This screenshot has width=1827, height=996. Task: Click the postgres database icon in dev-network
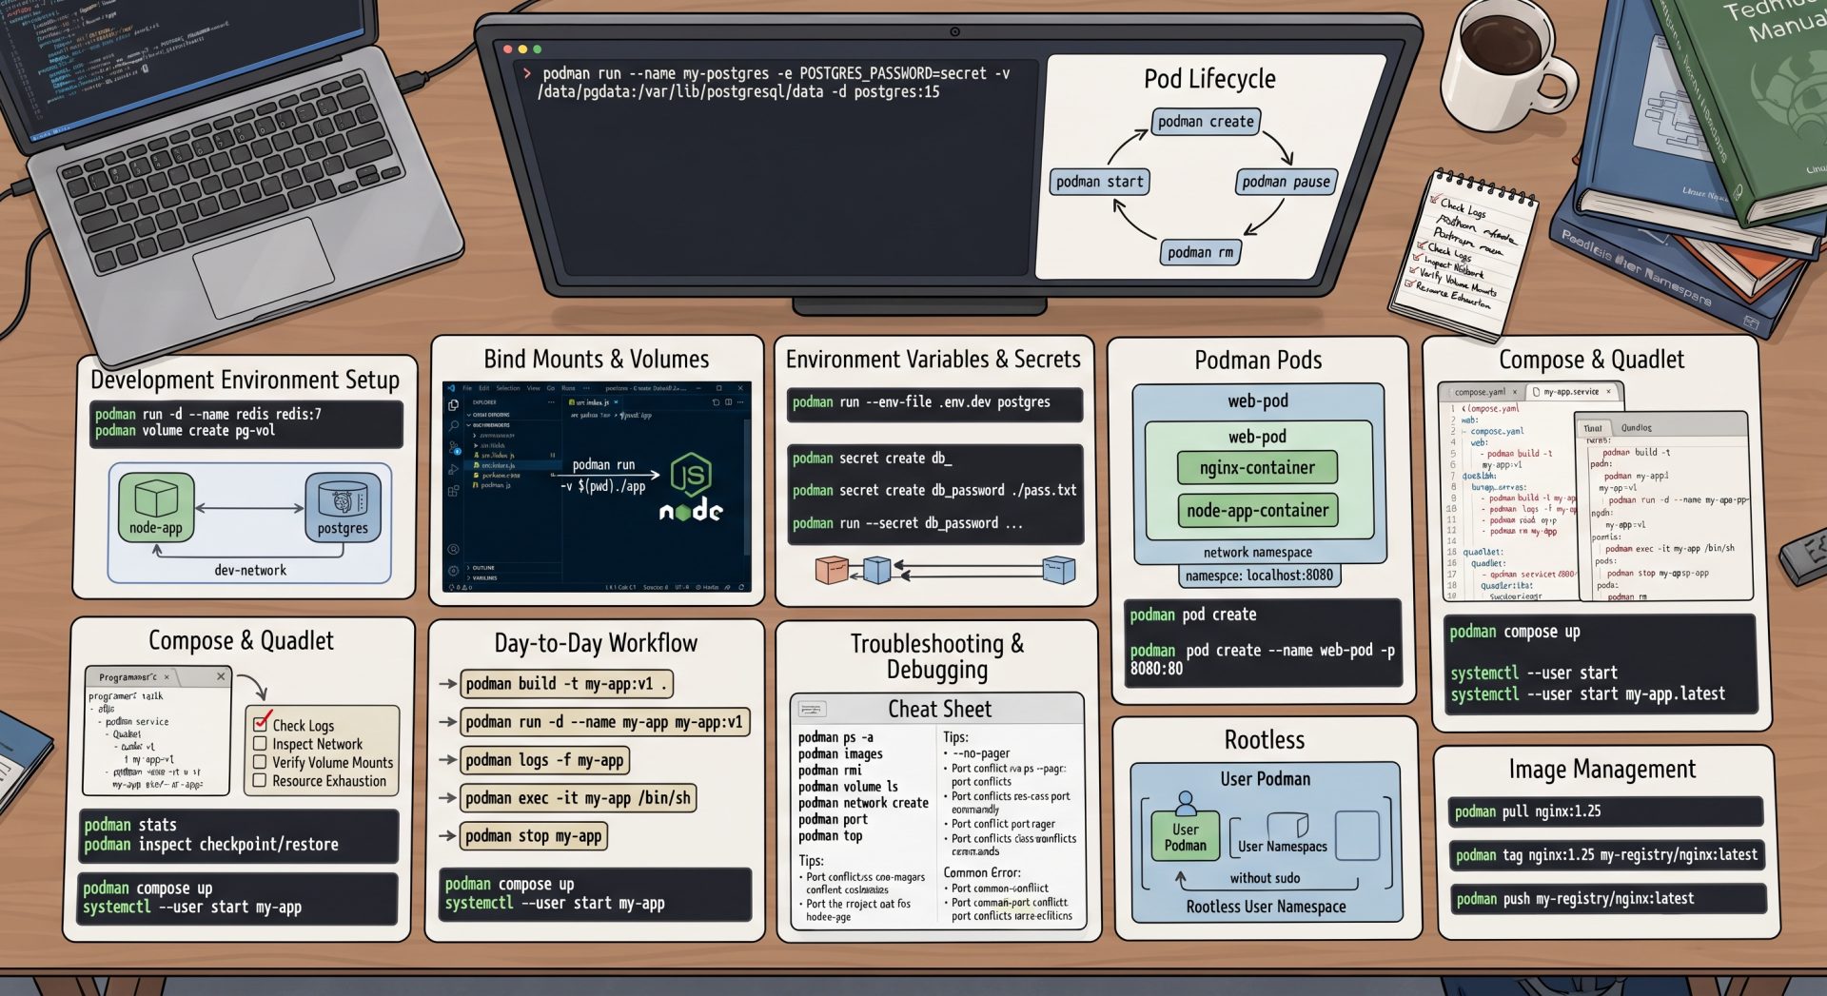[343, 498]
